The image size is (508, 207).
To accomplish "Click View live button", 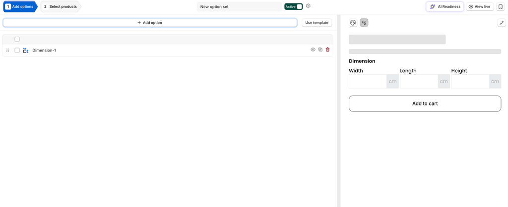I will (x=480, y=6).
